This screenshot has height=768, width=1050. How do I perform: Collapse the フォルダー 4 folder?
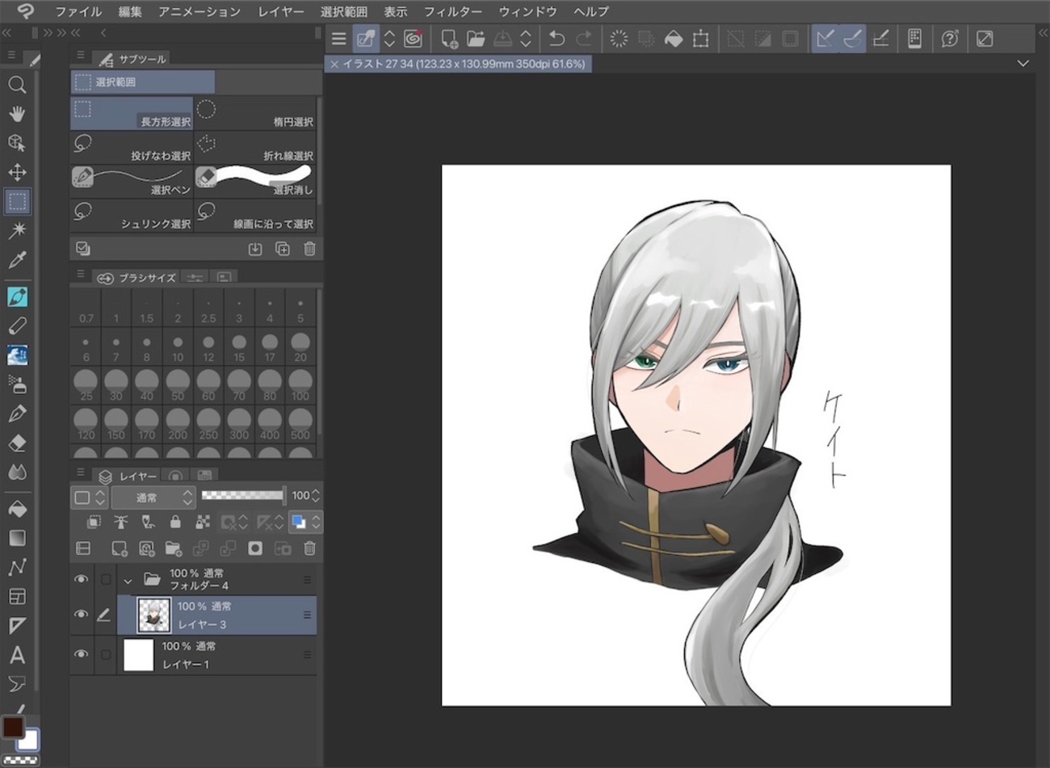[x=128, y=581]
